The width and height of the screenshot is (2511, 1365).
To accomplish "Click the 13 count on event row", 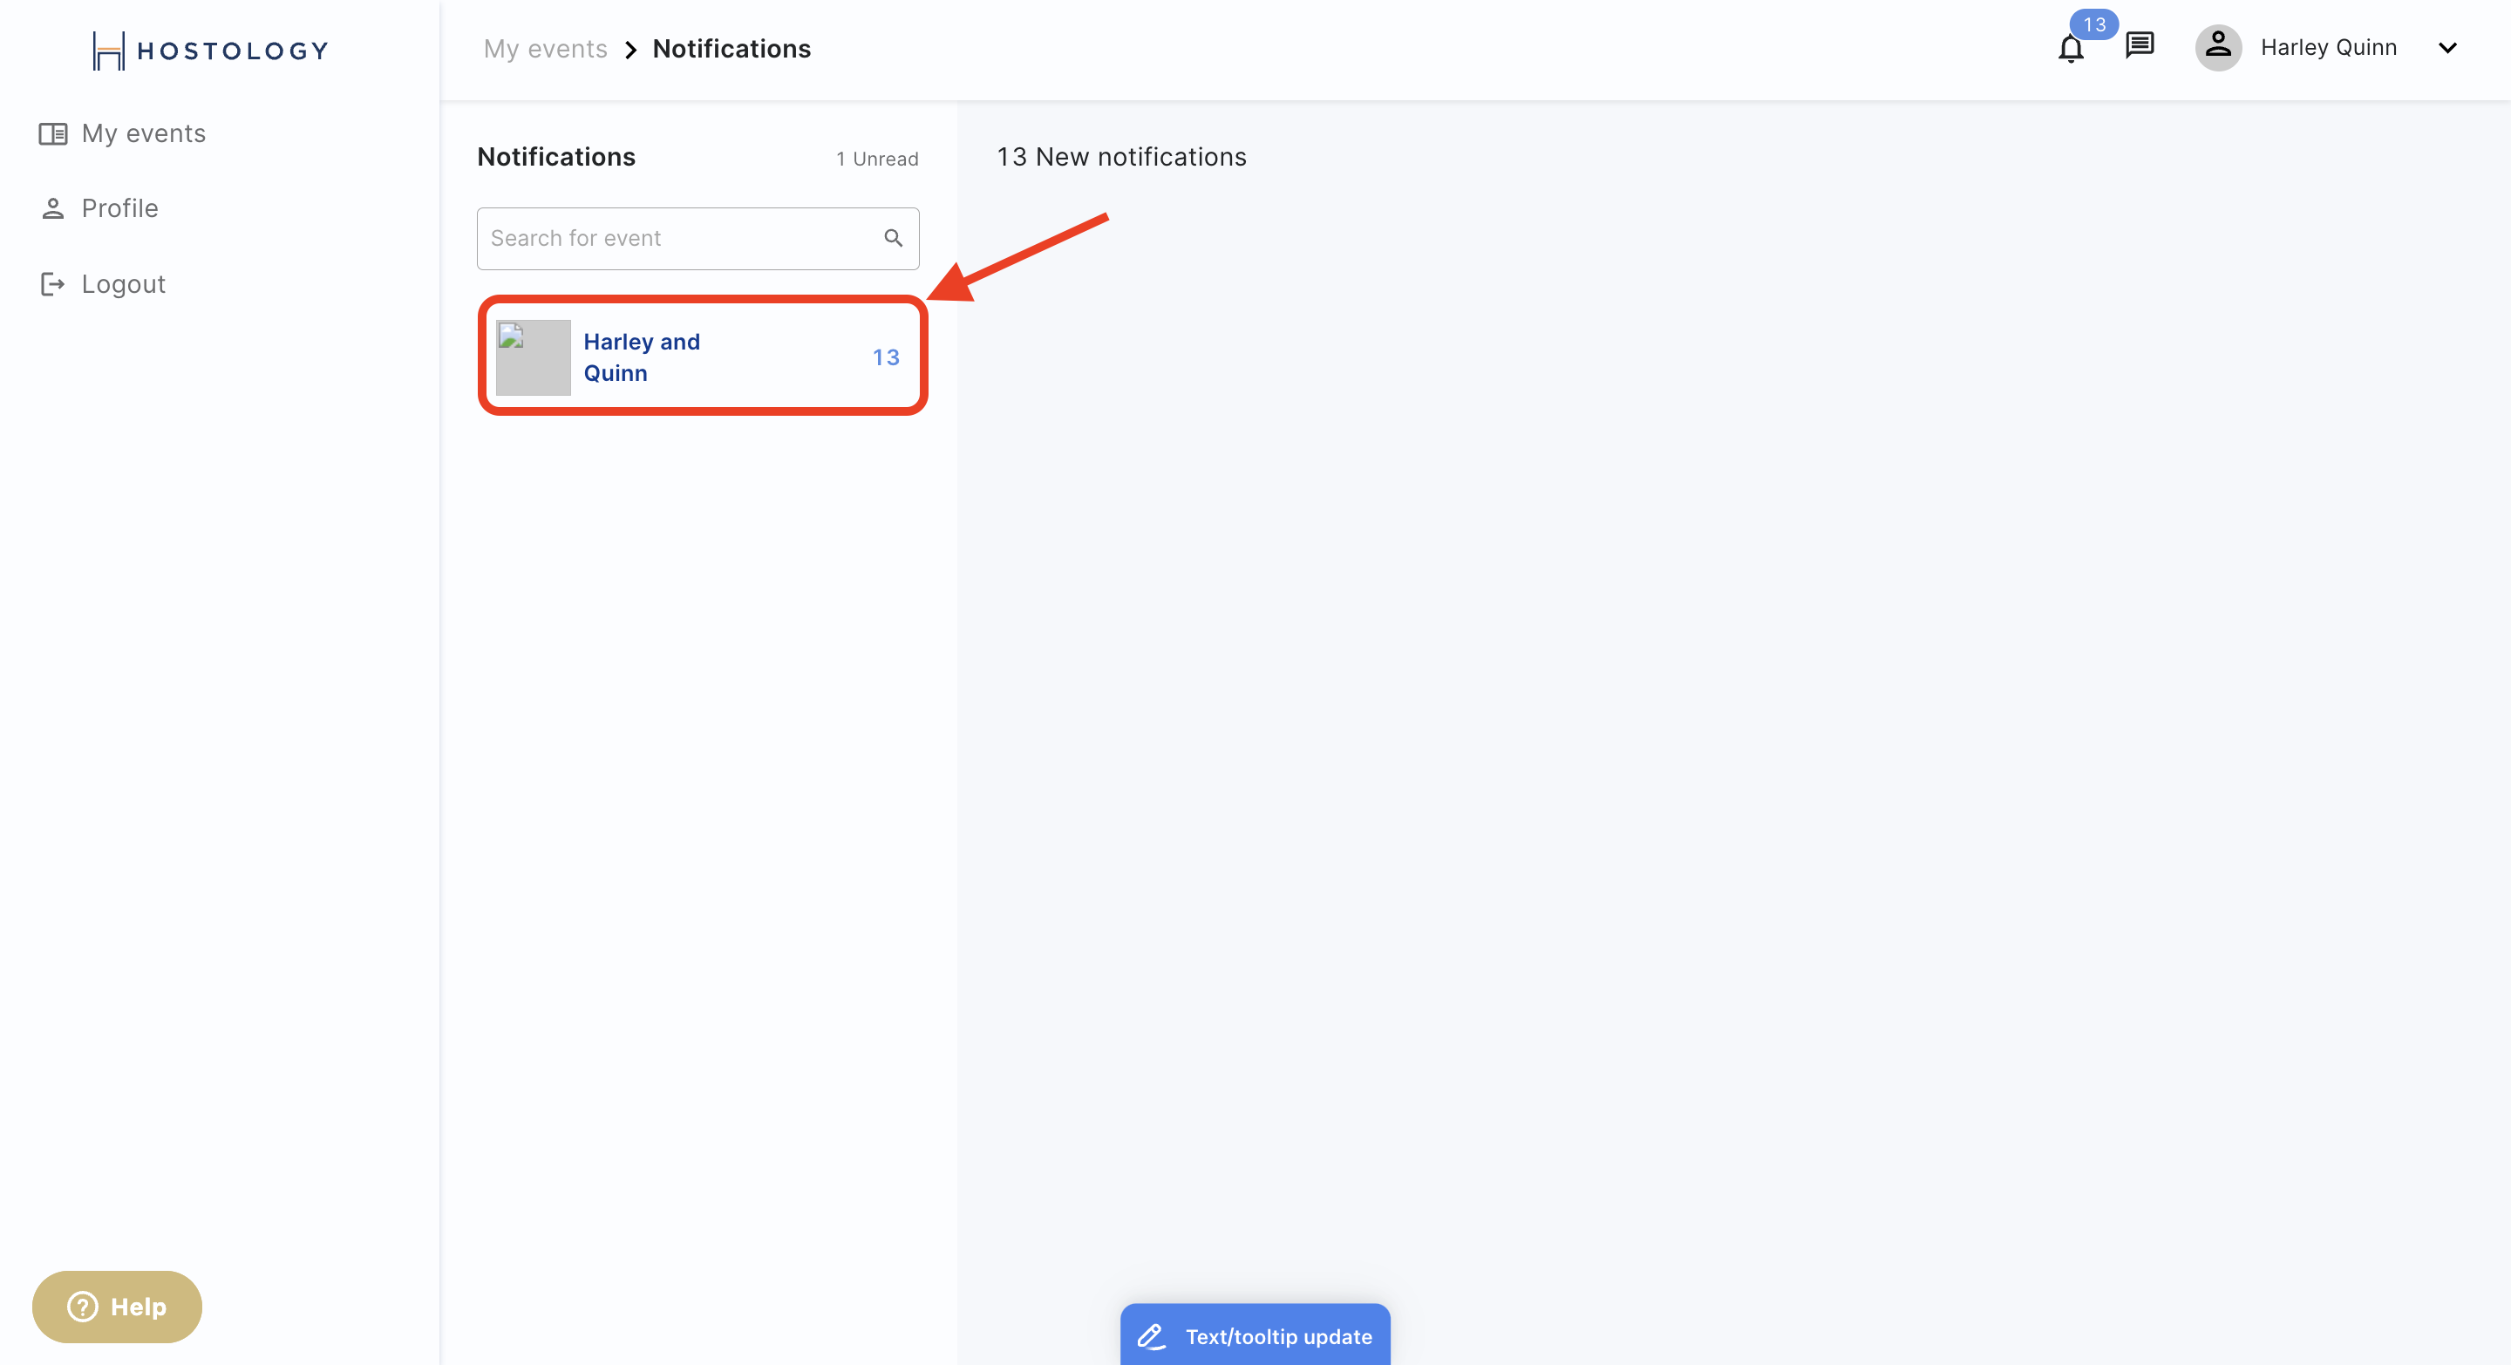I will tap(885, 357).
